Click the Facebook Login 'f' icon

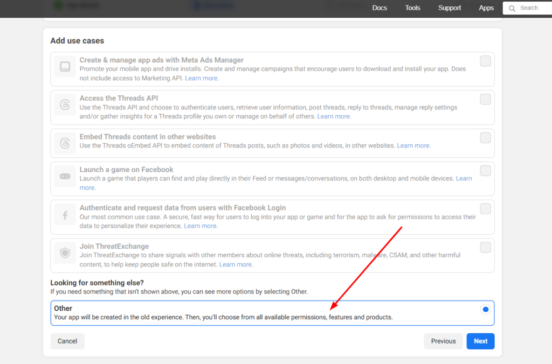(x=65, y=215)
